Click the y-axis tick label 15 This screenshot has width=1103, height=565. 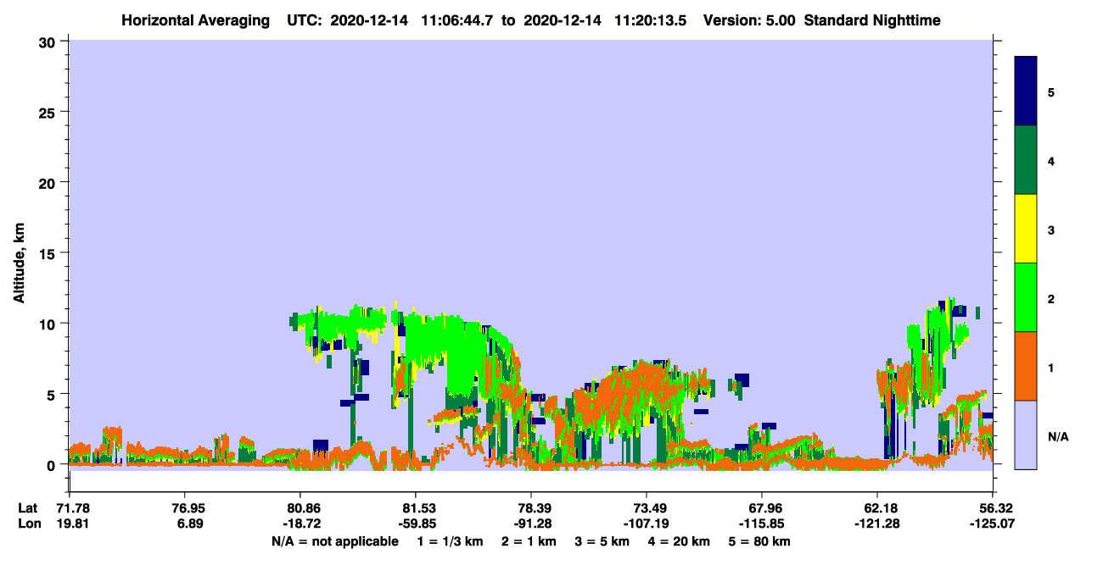(48, 253)
